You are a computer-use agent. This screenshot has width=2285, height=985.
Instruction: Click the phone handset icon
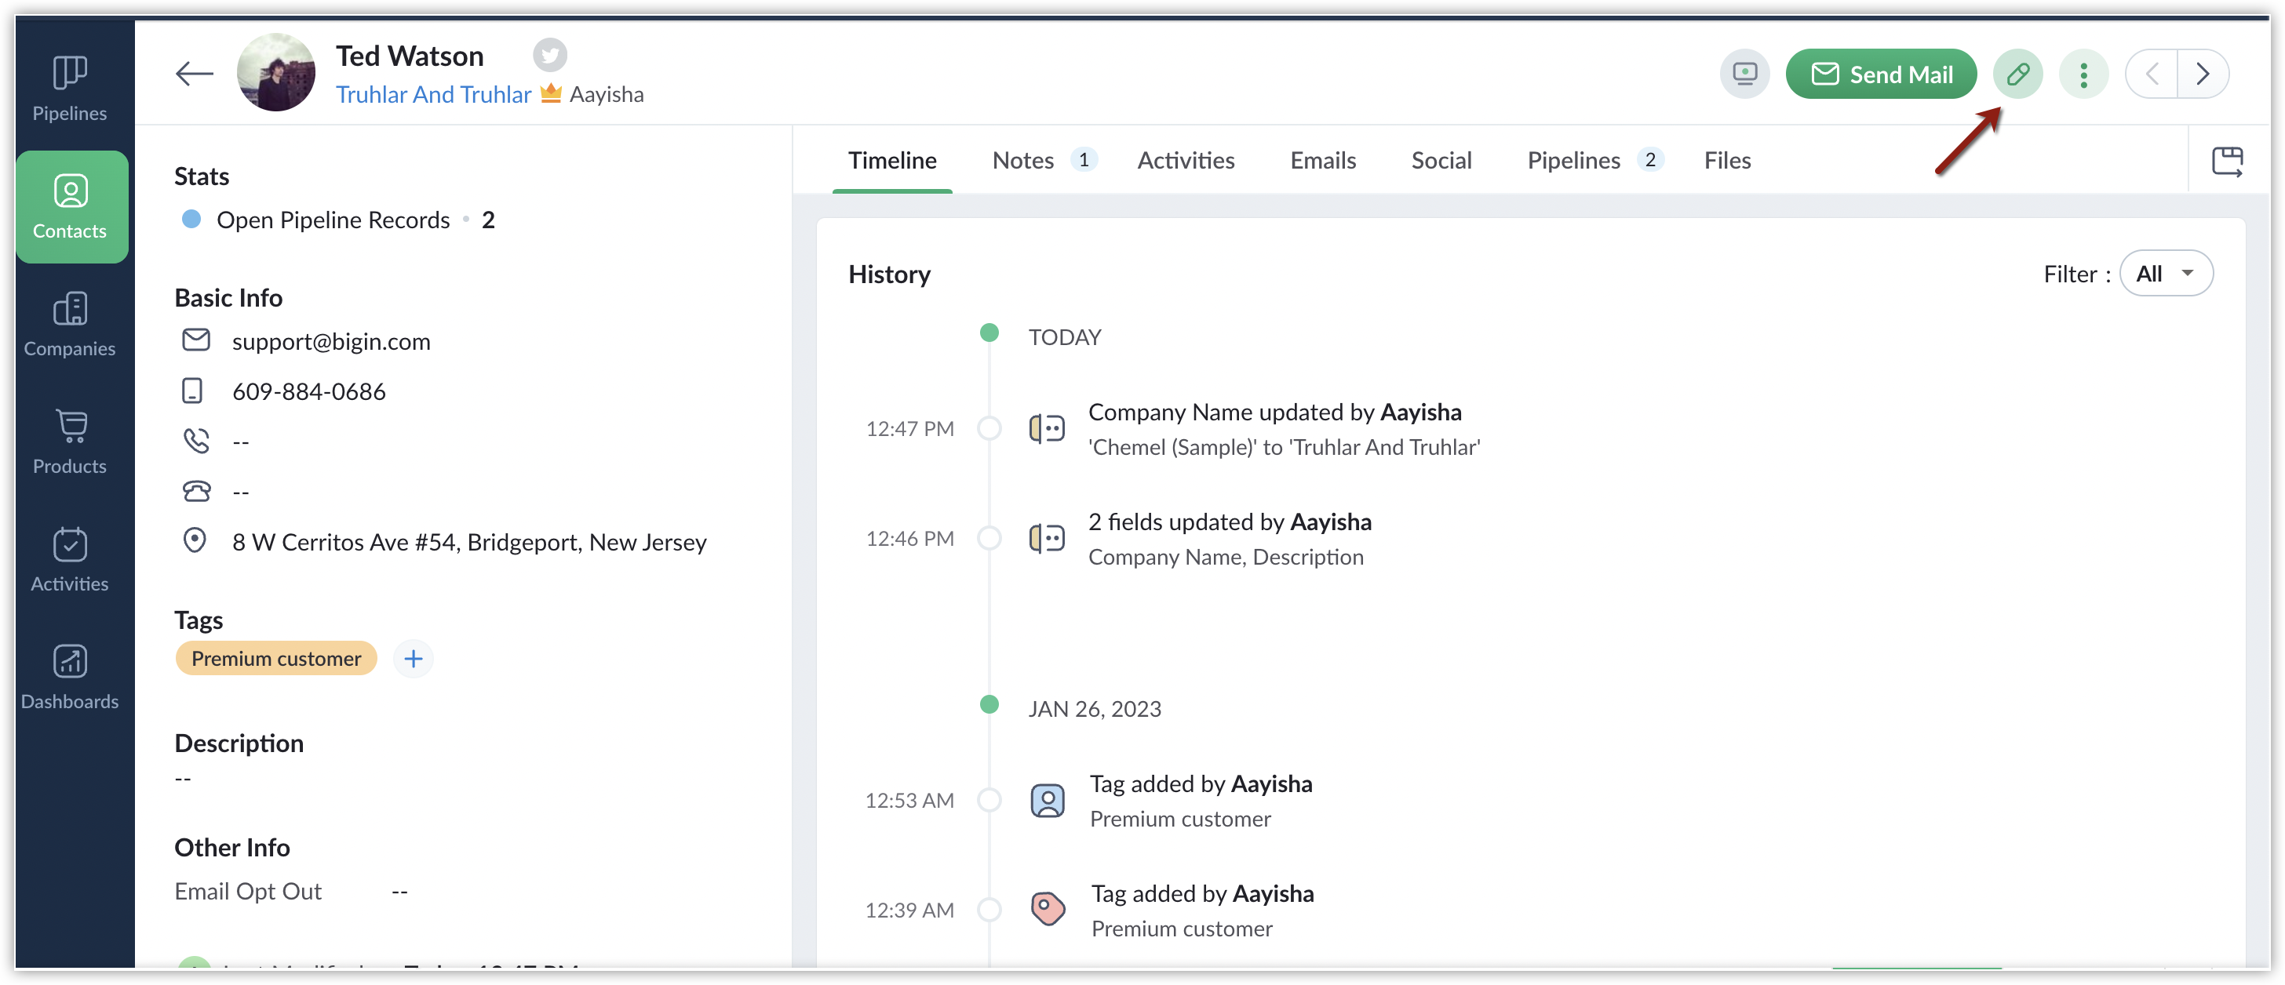196,441
